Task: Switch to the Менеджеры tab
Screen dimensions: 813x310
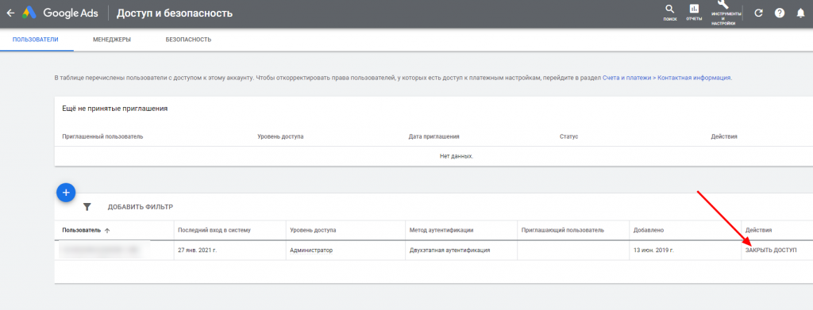Action: [112, 40]
